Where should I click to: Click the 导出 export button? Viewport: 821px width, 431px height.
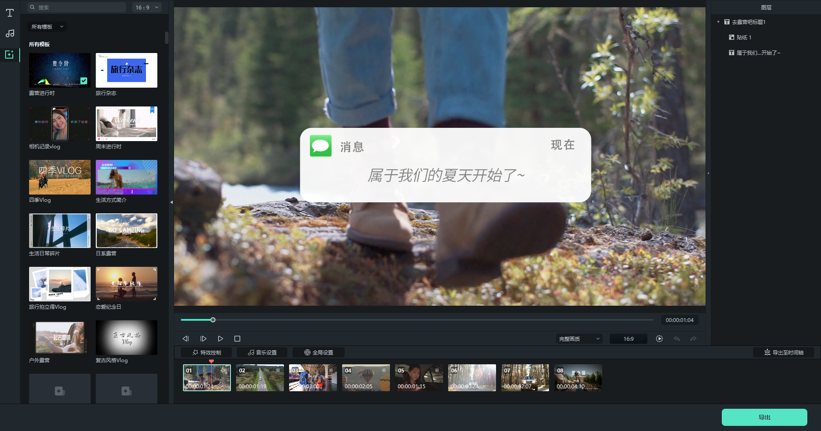click(x=764, y=417)
